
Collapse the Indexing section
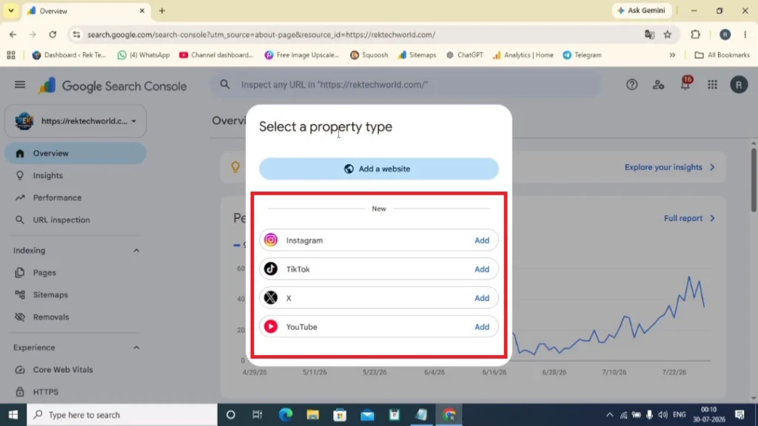(x=136, y=251)
